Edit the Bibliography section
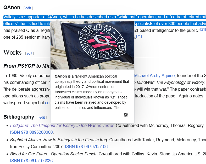Screen dimensions: 206x164 (42, 117)
